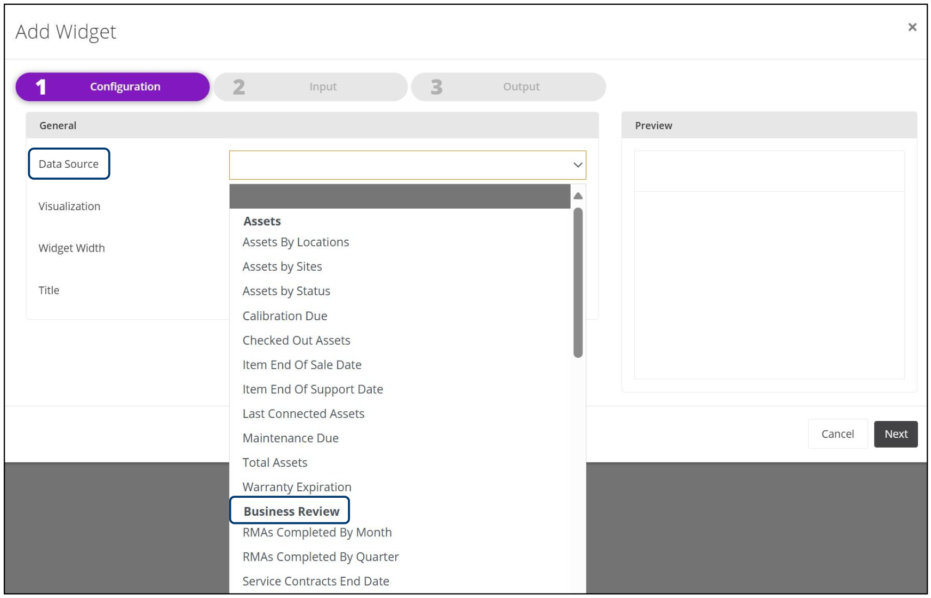
Task: Open the Configuration step tab
Action: pos(113,87)
